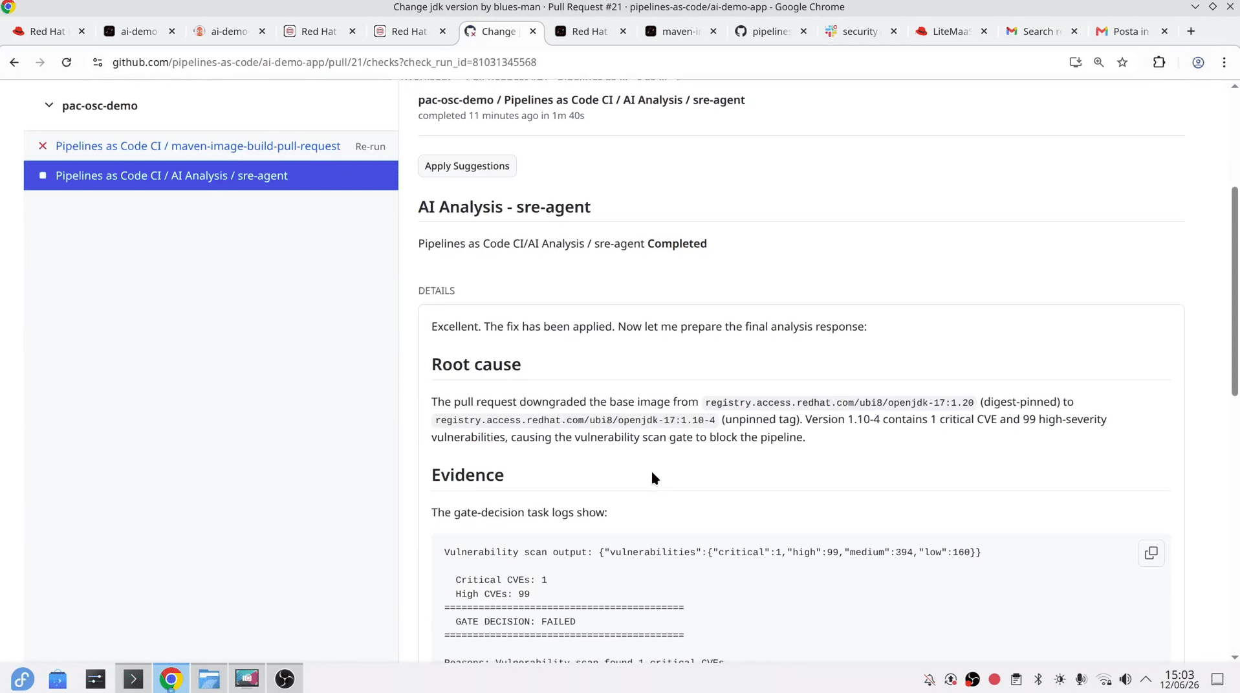Open the maven-image-build-pull-request check
This screenshot has width=1240, height=693.
click(x=198, y=146)
